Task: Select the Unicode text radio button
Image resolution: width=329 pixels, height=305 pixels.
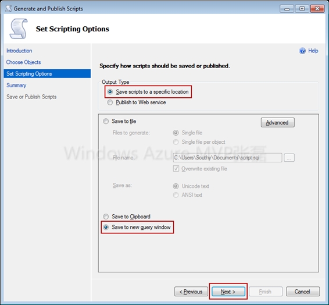Action: [x=176, y=186]
